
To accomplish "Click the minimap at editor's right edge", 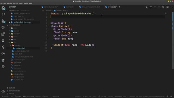I will click(166, 13).
